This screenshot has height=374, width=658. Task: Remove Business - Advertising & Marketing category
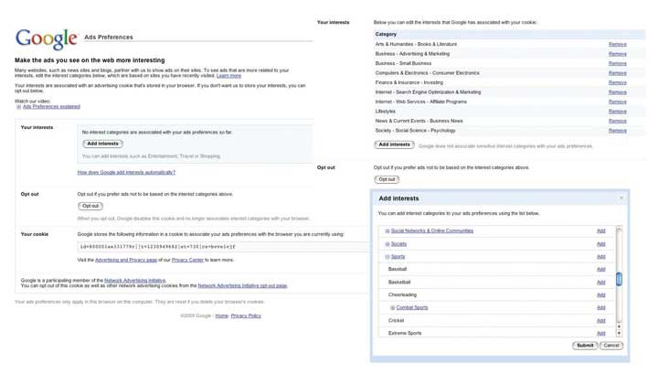(617, 54)
